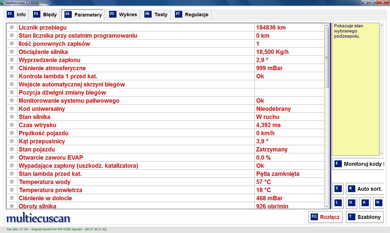
Task: Click the parameter list scrollbar thumb
Action: tap(327, 58)
